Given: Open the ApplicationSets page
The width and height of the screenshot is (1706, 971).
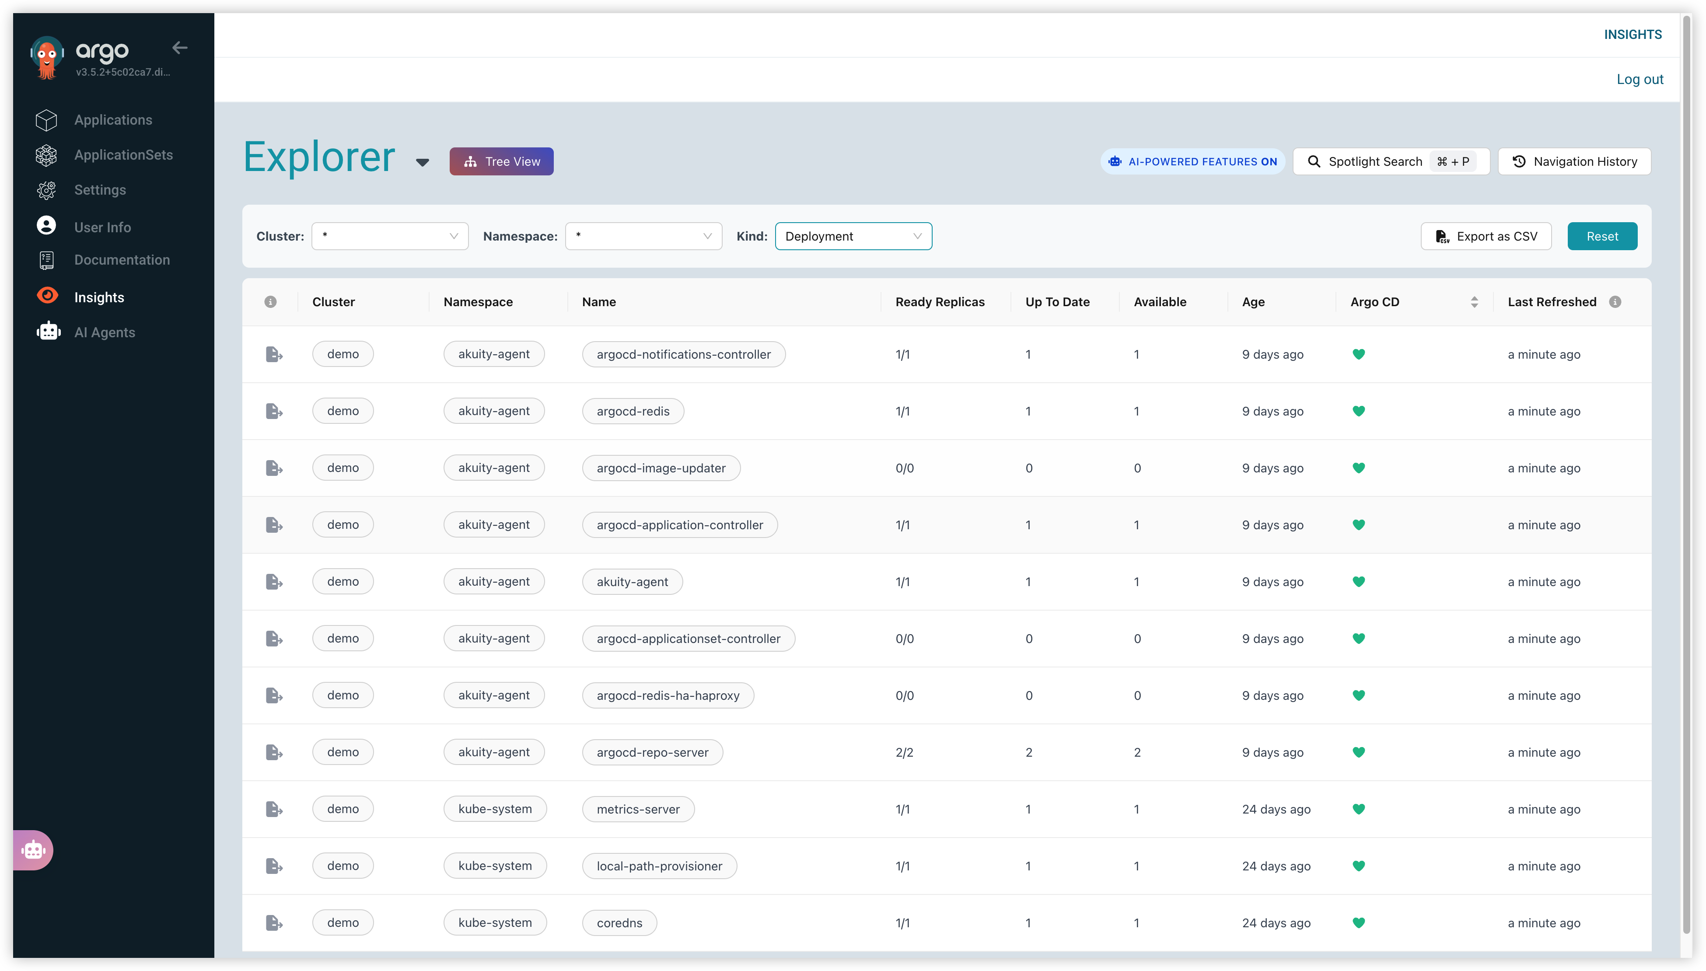Looking at the screenshot, I should pyautogui.click(x=123, y=155).
